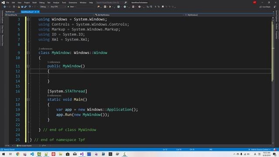This screenshot has width=279, height=157.
Task: Click the Undo toolbar icon
Action: (x=30, y=7)
